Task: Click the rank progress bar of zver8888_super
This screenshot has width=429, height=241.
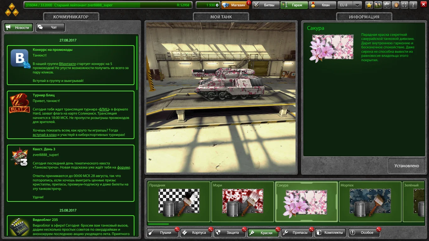Action: point(107,5)
